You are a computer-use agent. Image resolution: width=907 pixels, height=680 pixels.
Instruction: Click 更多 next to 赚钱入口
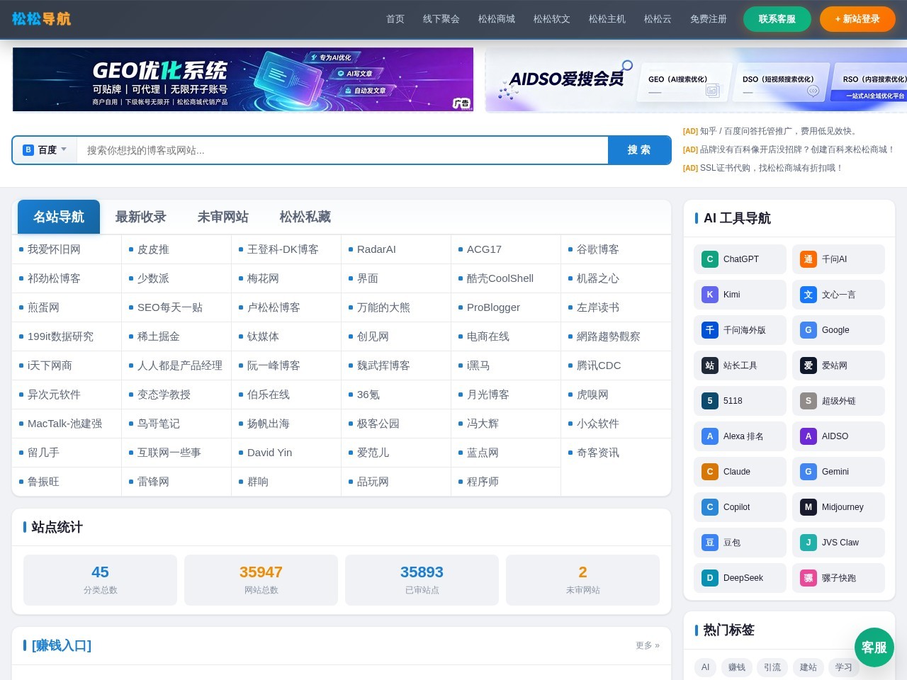pyautogui.click(x=648, y=645)
